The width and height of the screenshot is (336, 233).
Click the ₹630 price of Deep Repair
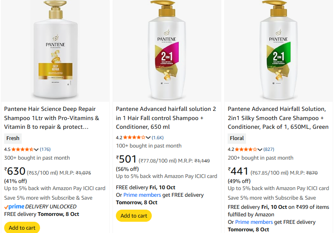[x=15, y=171]
